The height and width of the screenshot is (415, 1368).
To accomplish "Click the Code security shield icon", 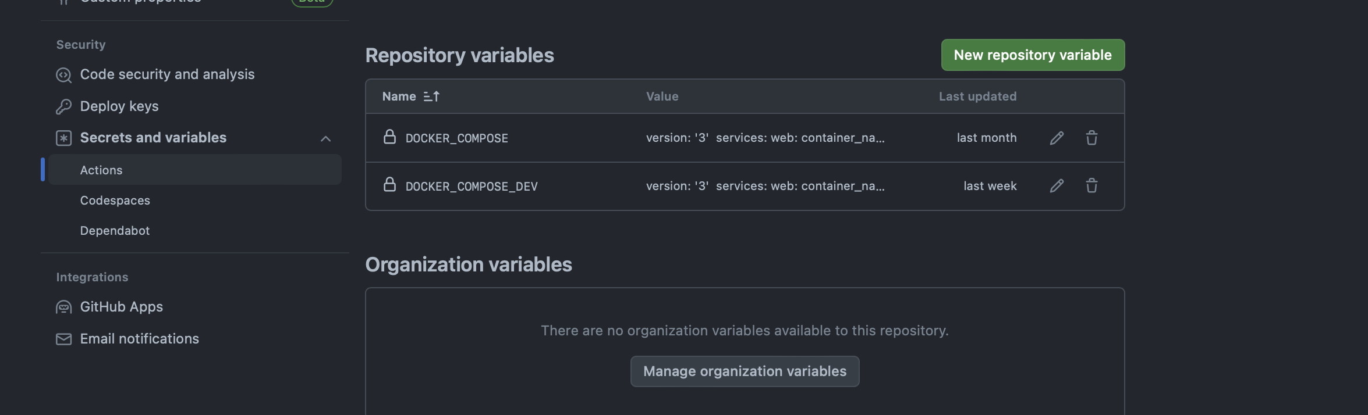I will coord(63,75).
